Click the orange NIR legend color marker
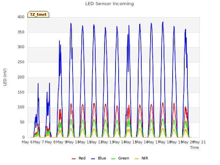 coord(136,159)
